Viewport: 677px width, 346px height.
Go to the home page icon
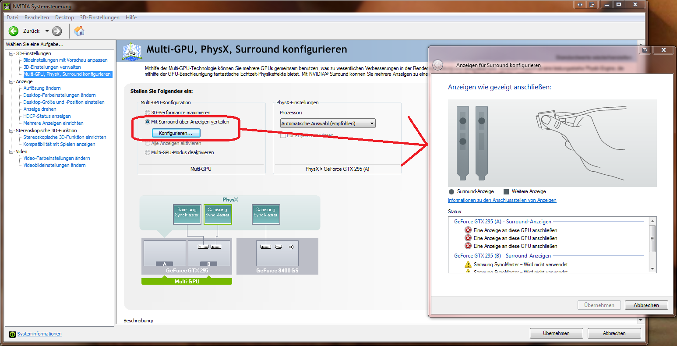pos(79,31)
